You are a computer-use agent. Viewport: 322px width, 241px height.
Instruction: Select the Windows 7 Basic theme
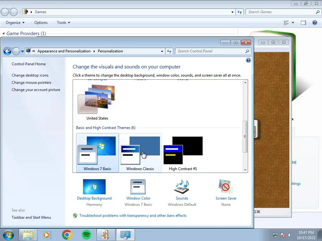tap(97, 153)
